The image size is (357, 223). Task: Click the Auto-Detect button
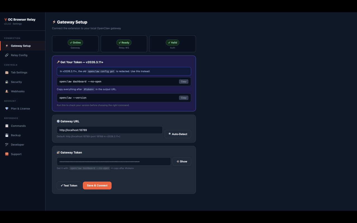(x=178, y=134)
